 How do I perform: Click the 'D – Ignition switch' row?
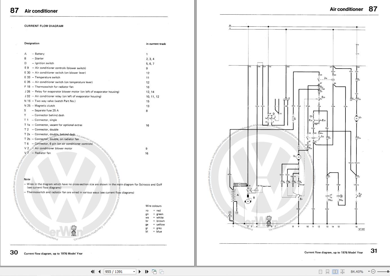click(39, 63)
